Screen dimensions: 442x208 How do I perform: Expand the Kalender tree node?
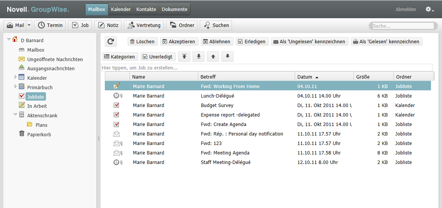[x=16, y=77]
